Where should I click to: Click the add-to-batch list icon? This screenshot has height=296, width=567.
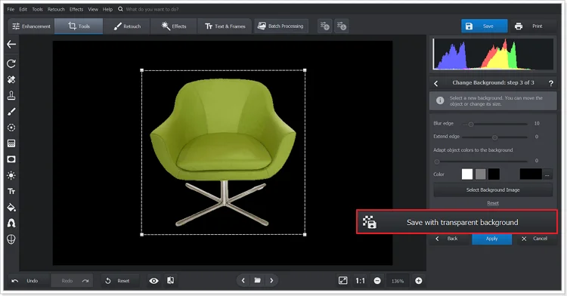325,26
